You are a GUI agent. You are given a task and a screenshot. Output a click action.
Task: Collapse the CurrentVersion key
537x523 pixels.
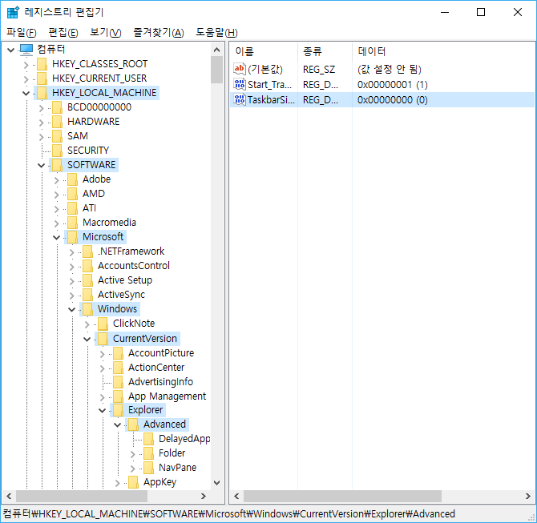(x=87, y=339)
